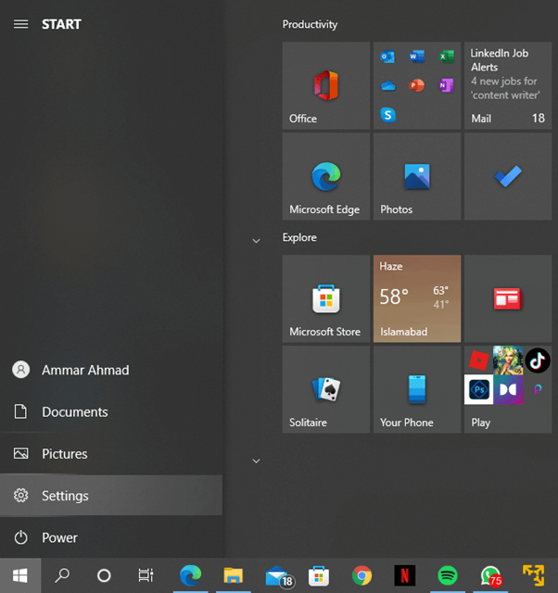This screenshot has height=593, width=558.
Task: Open the Mail LinkedIn Job Alerts tile
Action: 507,85
